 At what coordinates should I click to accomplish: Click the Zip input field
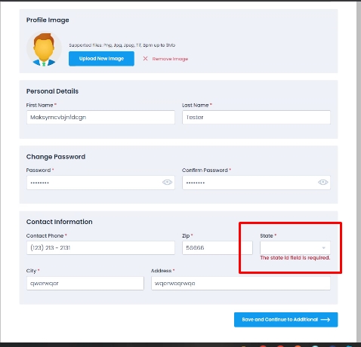(218, 247)
